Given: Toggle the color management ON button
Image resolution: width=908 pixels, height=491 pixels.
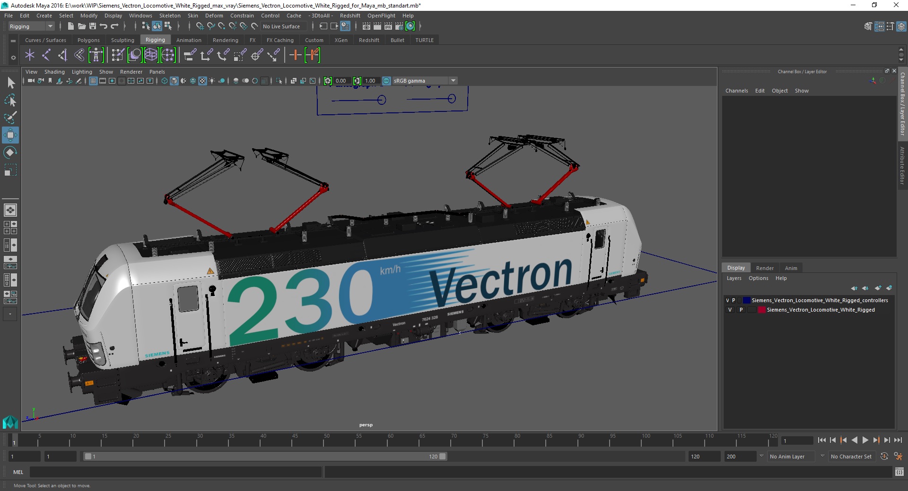Looking at the screenshot, I should [386, 81].
